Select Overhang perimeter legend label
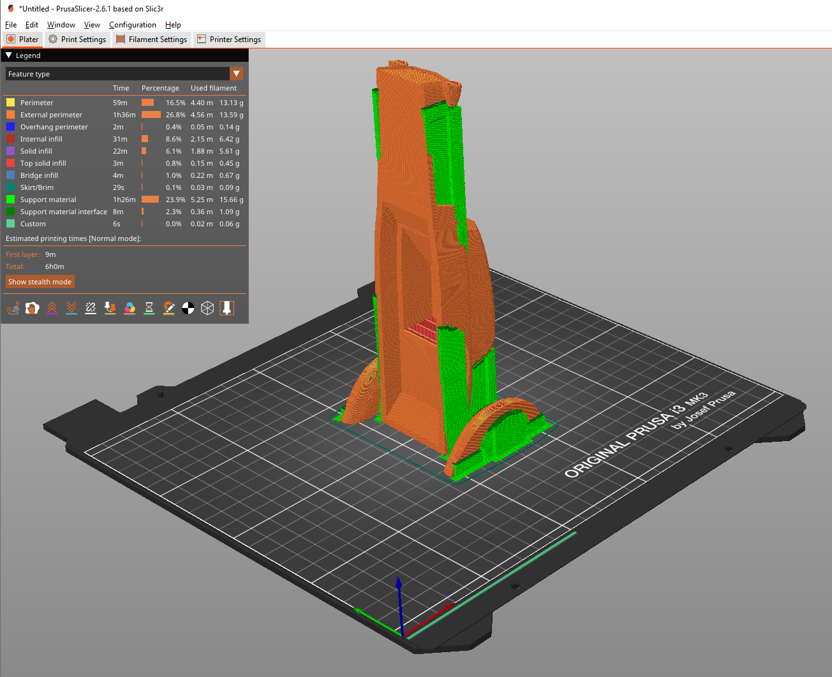The image size is (832, 677). click(x=54, y=127)
